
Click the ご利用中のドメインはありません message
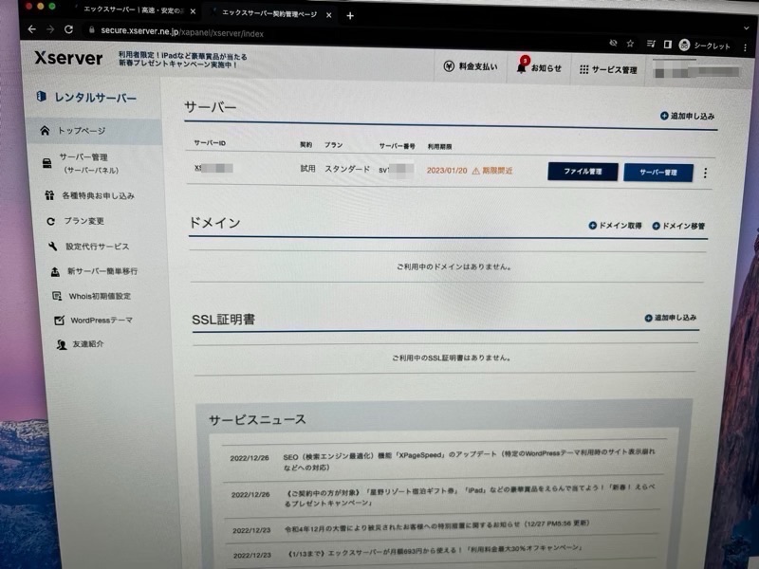(x=454, y=266)
